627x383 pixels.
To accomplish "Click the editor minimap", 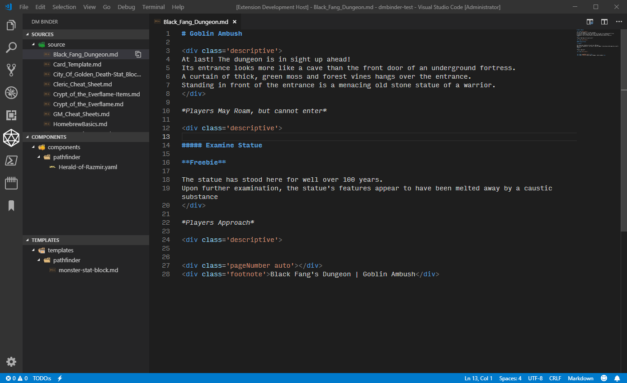I will click(x=599, y=43).
